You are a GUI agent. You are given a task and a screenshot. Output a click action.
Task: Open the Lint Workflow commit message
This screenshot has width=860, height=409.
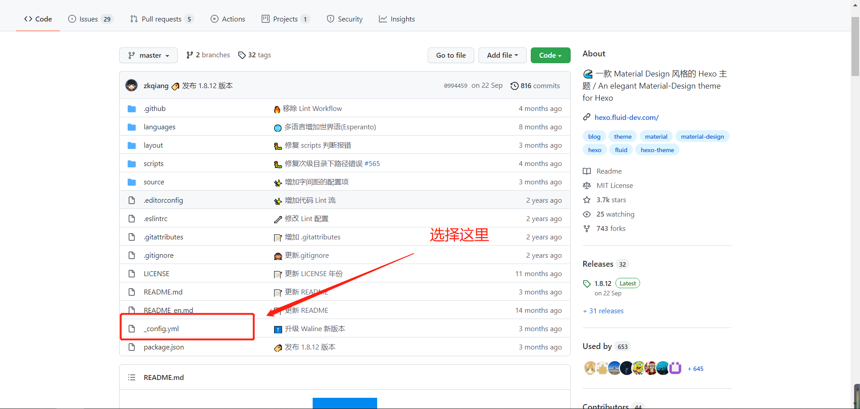[x=312, y=109]
